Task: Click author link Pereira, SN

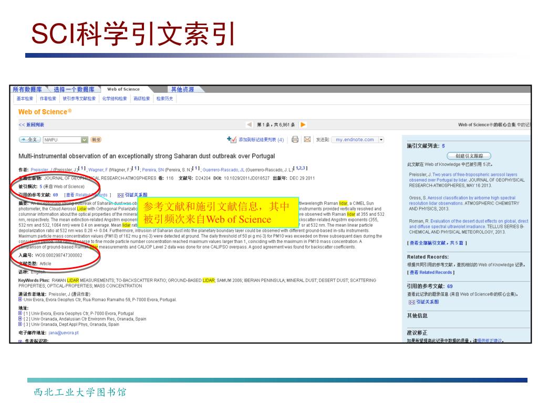Action: (x=153, y=170)
